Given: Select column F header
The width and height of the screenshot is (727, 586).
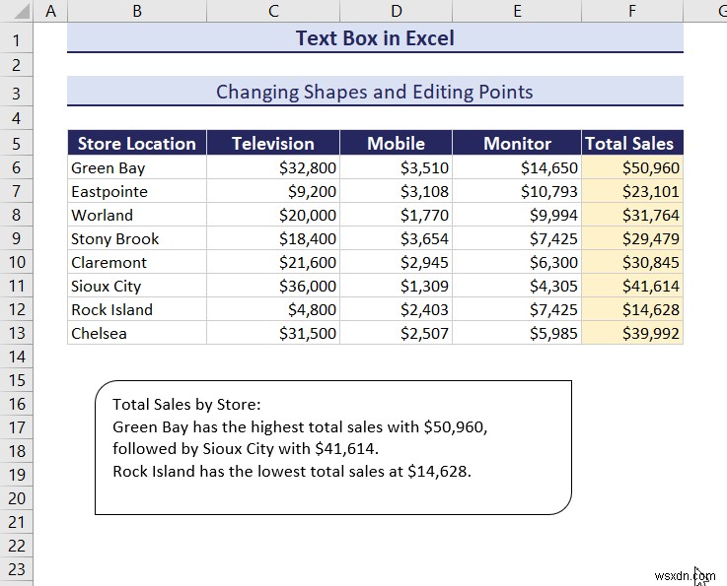Looking at the screenshot, I should [x=632, y=11].
